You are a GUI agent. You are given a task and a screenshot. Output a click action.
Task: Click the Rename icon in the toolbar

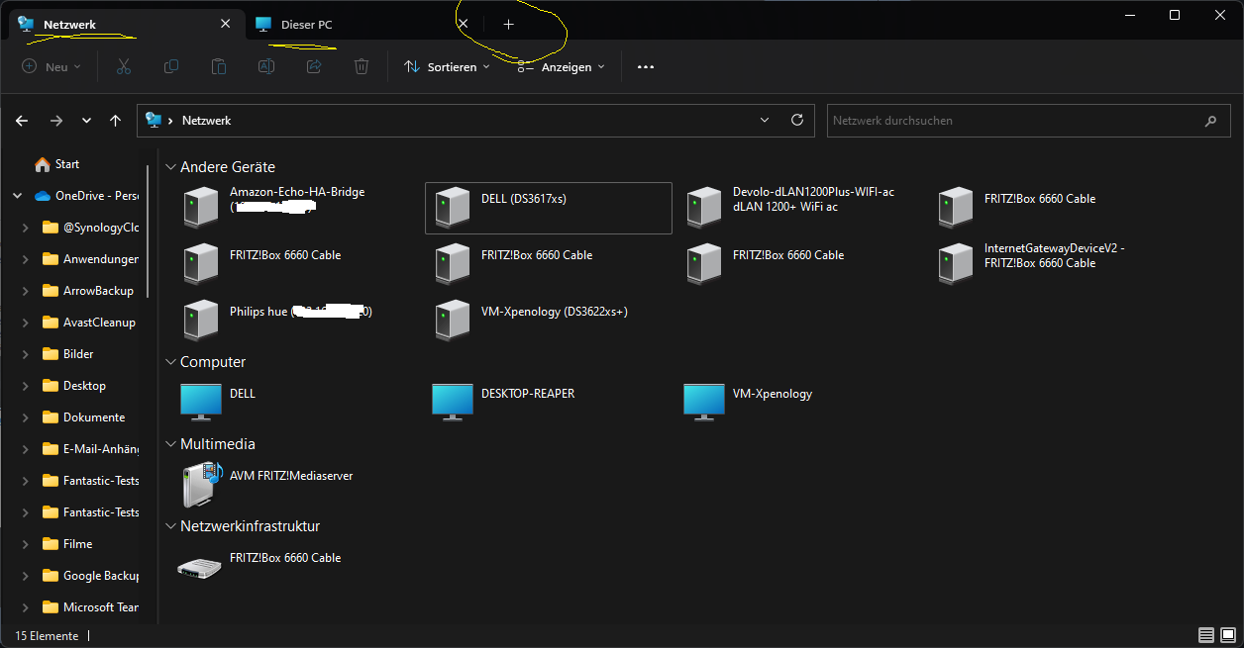tap(266, 66)
